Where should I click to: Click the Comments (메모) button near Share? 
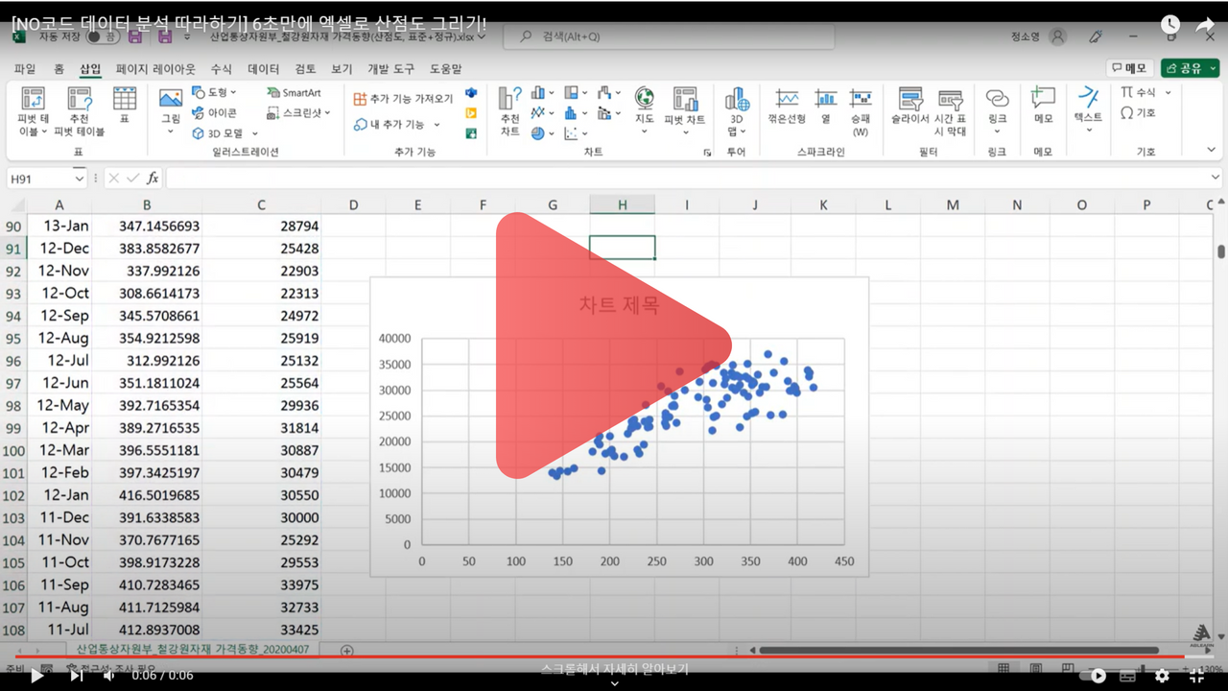(1129, 68)
